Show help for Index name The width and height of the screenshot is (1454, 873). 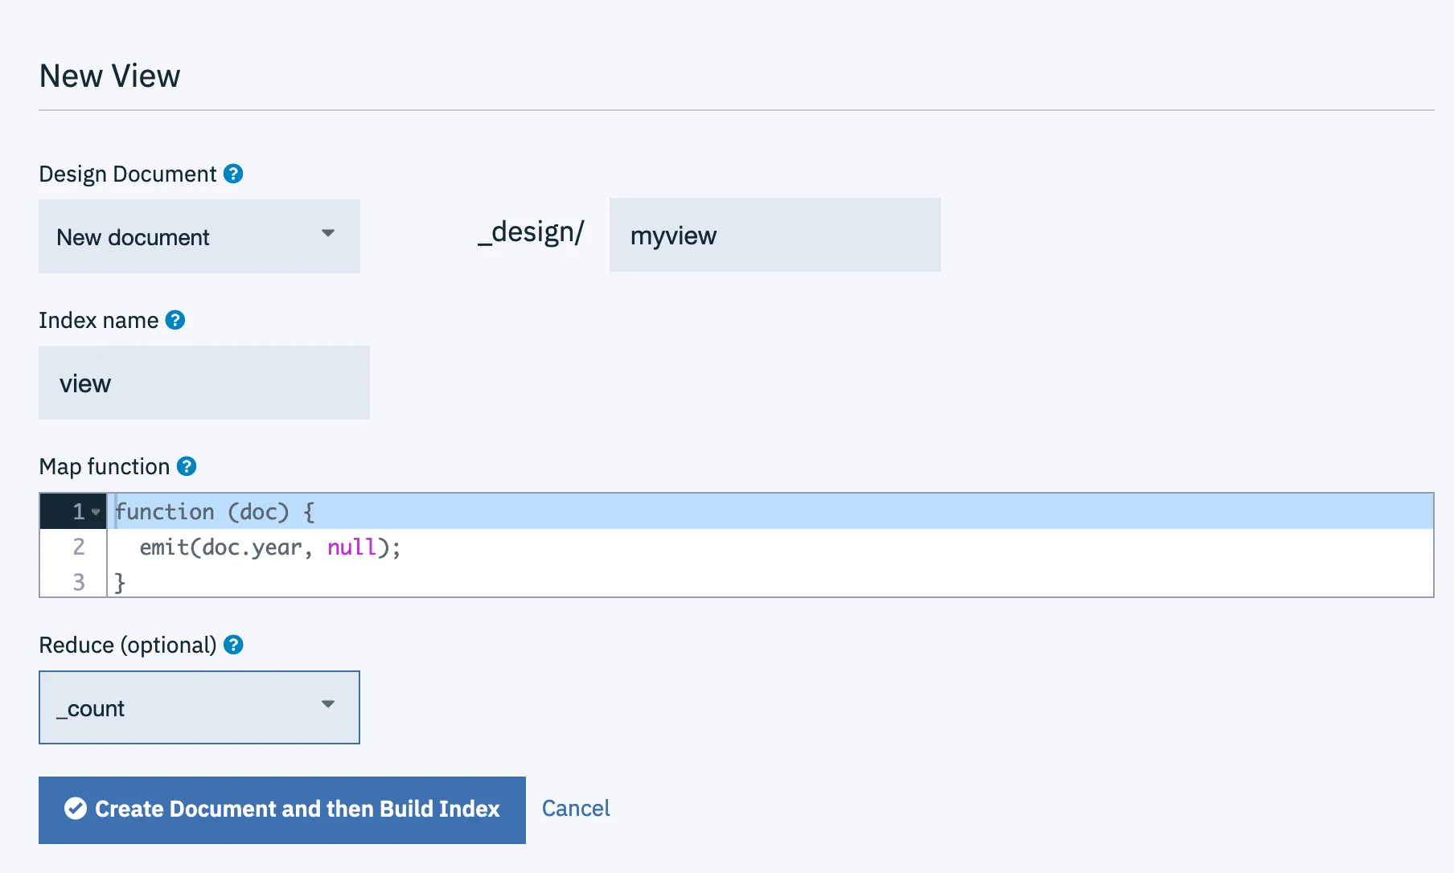point(175,320)
